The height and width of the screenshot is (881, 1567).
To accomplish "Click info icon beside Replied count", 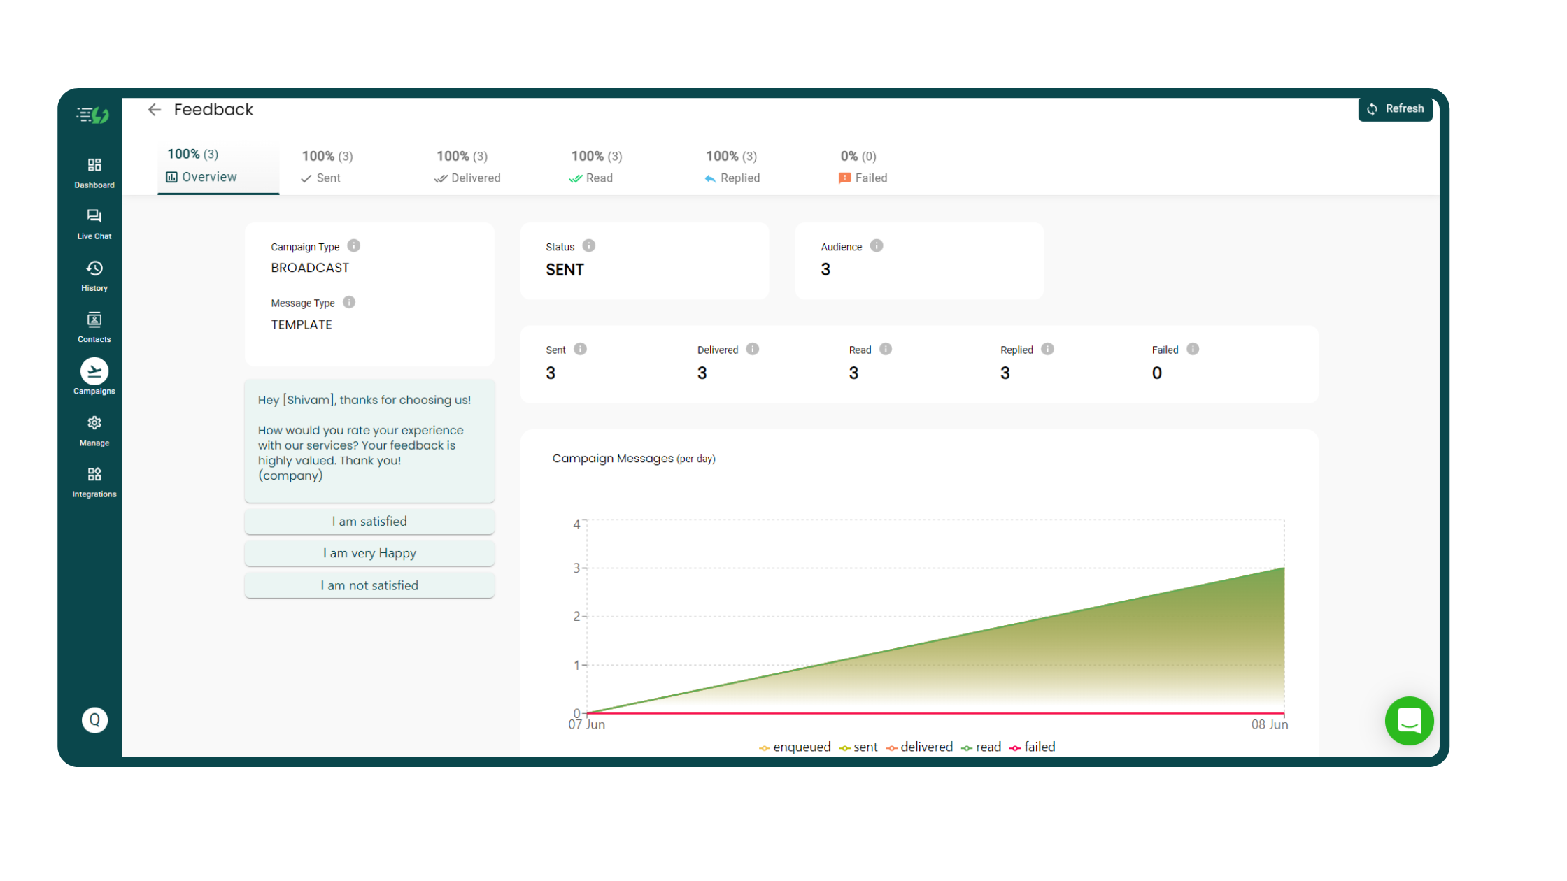I will coord(1047,349).
